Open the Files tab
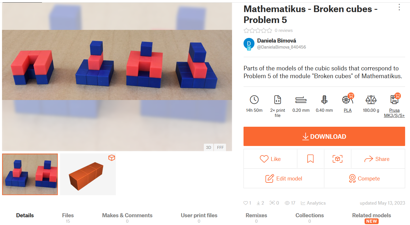410x225 pixels. [68, 216]
